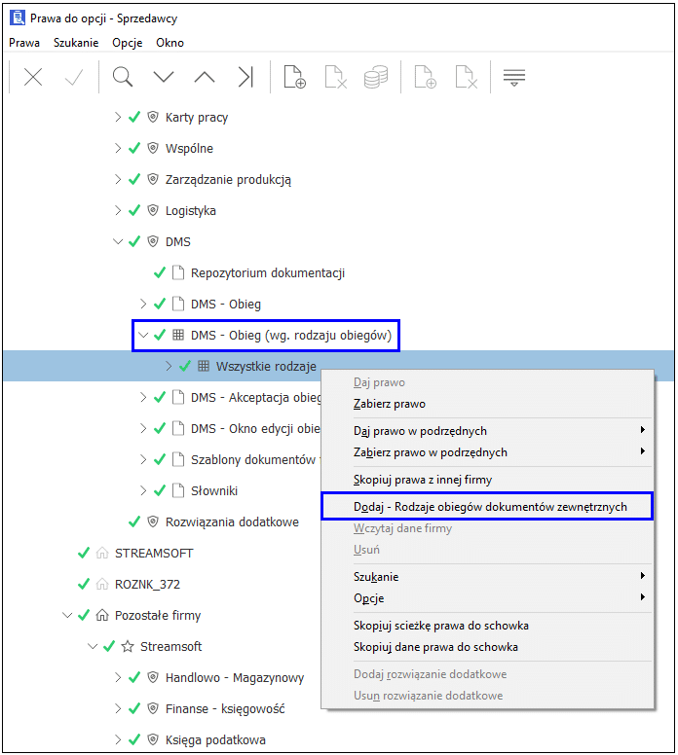Click the jump-to-last arrow toolbar icon
678x755 pixels.
pos(245,77)
